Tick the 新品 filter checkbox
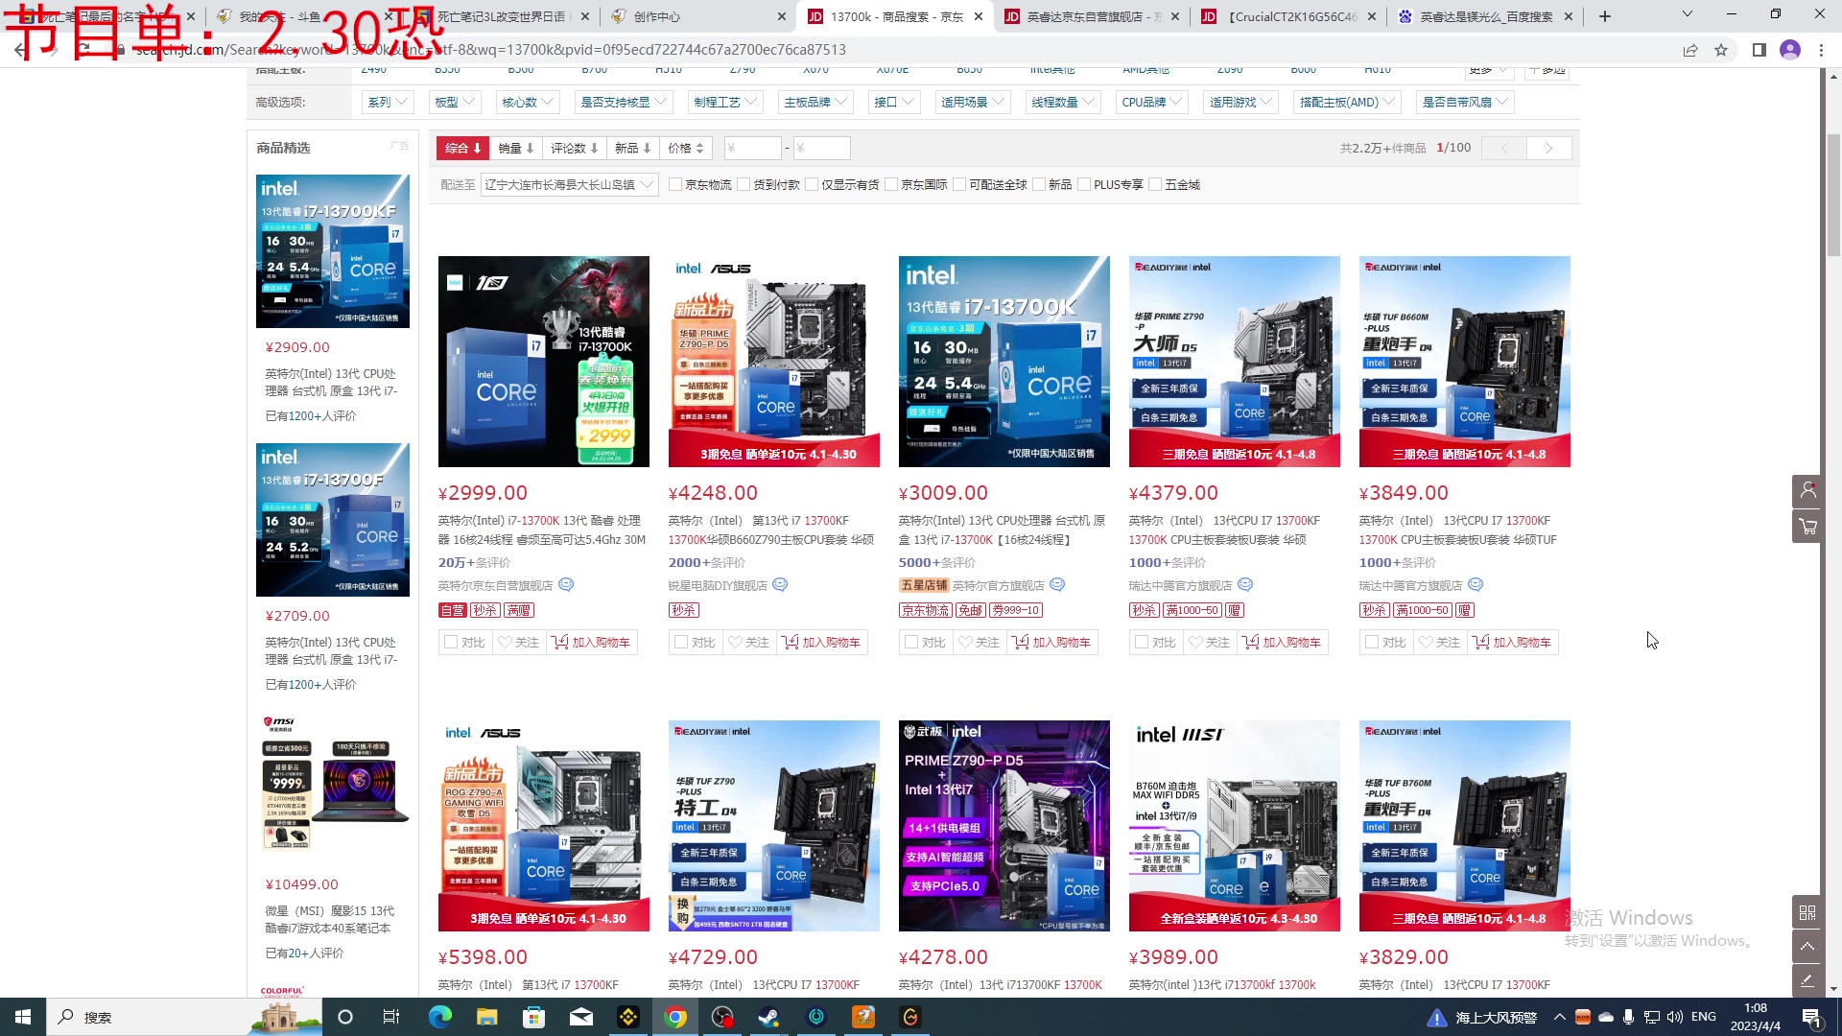This screenshot has width=1842, height=1036. [x=1039, y=185]
